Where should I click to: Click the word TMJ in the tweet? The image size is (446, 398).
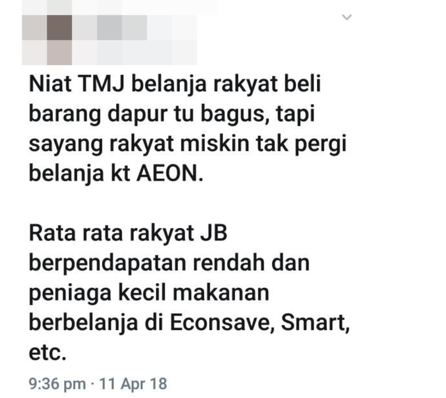[x=101, y=84]
